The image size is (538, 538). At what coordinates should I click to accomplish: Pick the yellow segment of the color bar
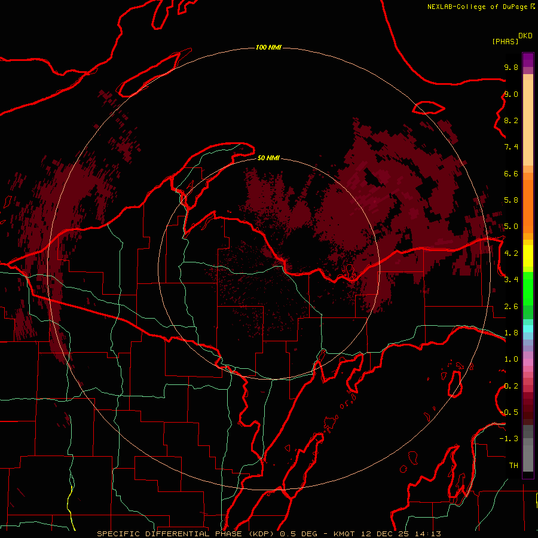[528, 256]
